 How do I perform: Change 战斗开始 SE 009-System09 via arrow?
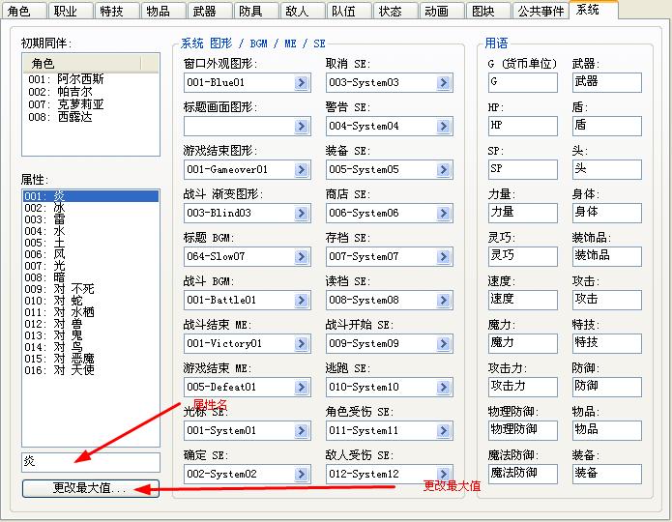tap(444, 344)
